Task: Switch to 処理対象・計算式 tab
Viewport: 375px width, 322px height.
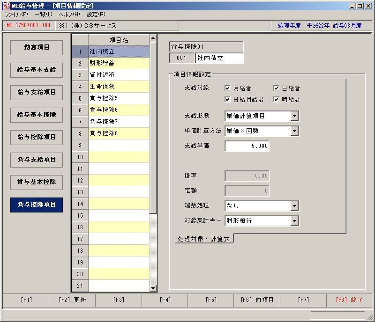Action: pos(204,239)
